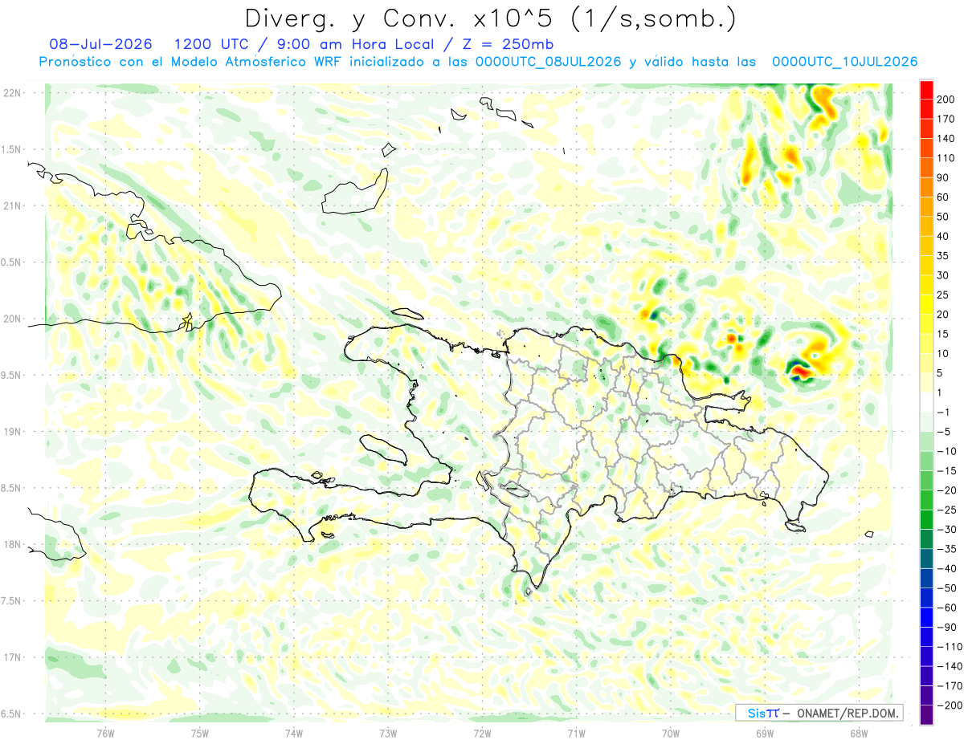Click the '21N' latitude label
This screenshot has height=744, width=964.
tap(12, 205)
